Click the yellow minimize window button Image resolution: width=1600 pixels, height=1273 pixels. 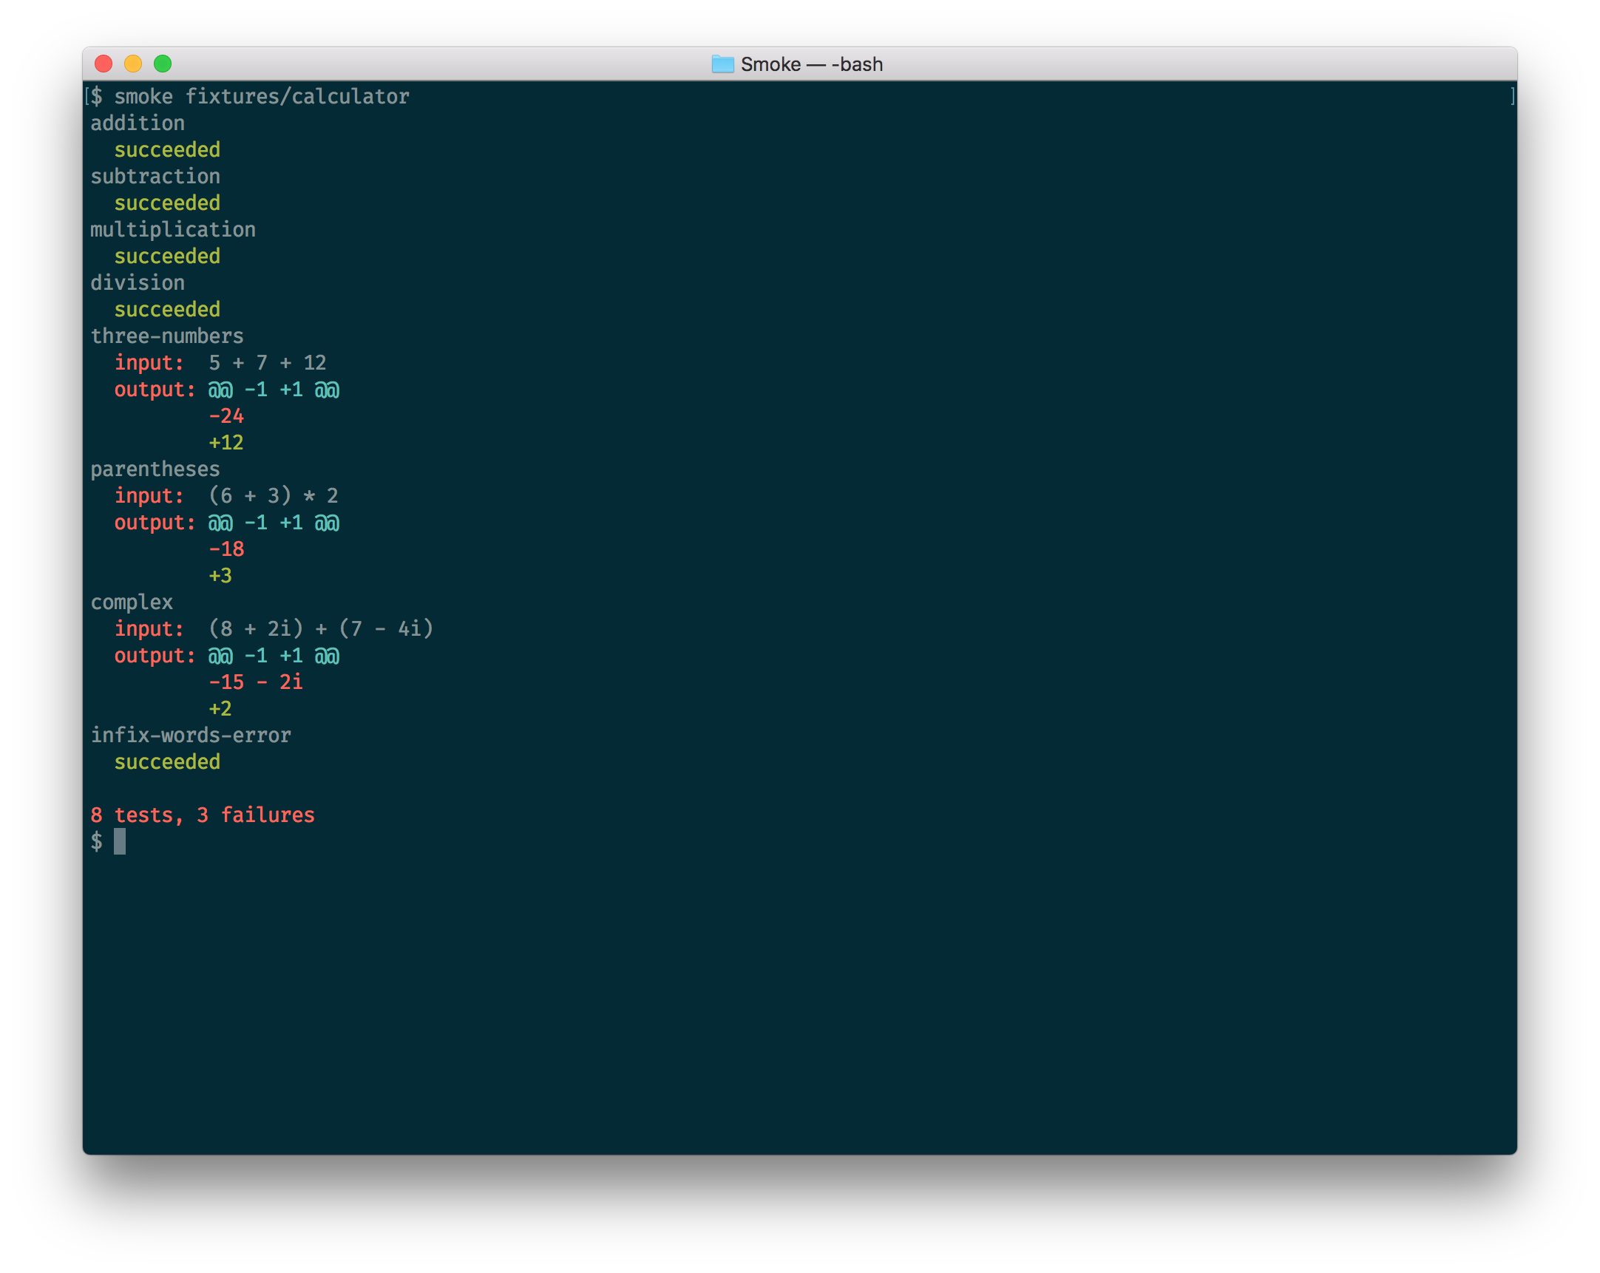click(x=133, y=64)
